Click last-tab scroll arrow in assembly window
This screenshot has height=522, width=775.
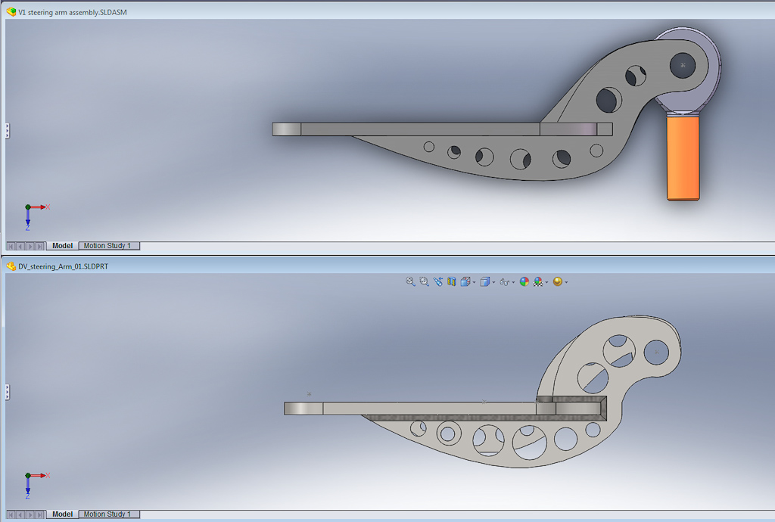(x=39, y=246)
